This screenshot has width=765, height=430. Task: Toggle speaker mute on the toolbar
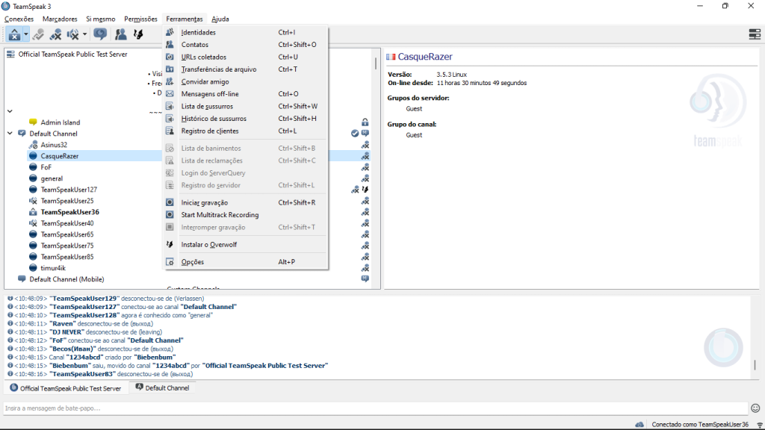coord(72,34)
